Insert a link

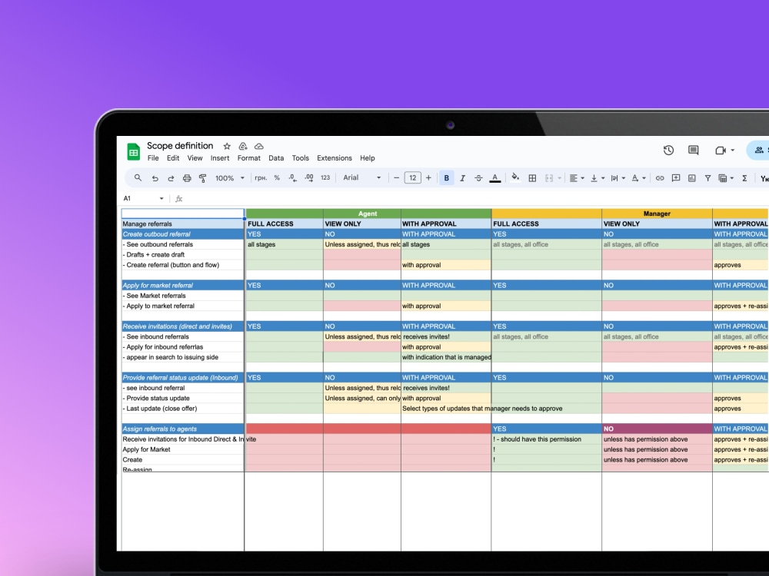coord(660,178)
